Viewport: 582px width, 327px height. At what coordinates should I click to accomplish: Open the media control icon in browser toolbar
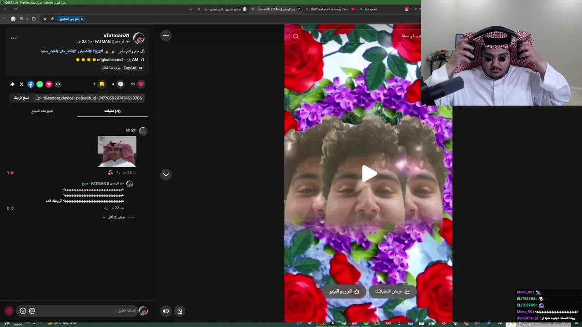[21, 19]
